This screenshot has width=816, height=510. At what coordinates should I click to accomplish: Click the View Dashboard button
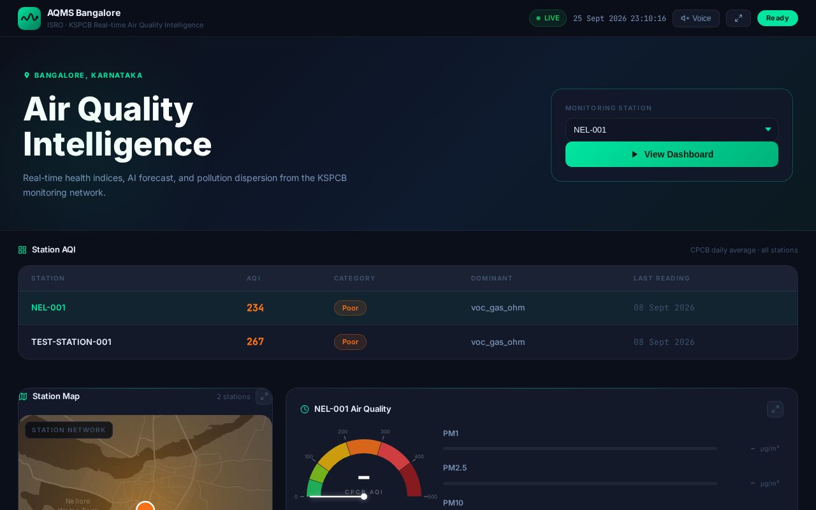[x=672, y=154]
